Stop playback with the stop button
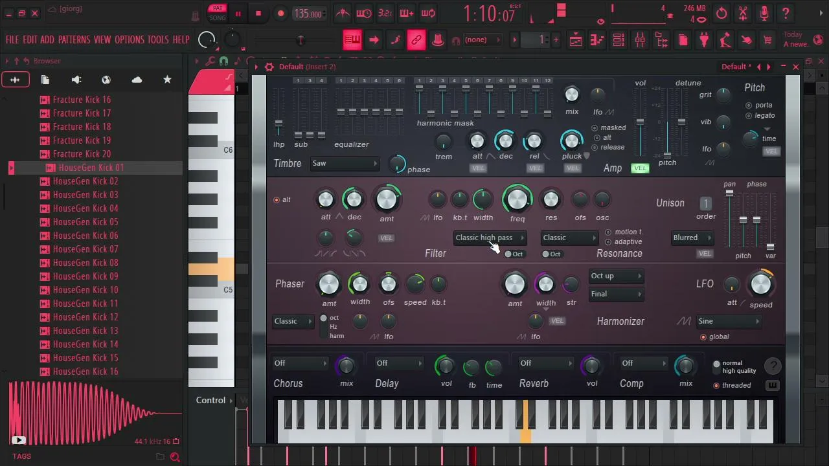 258,14
